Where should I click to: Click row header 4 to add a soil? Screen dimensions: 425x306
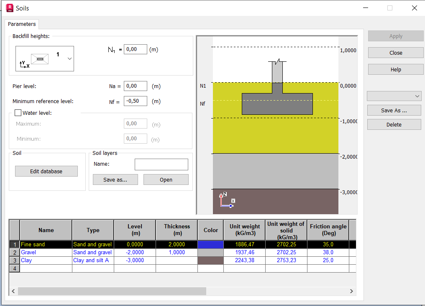14,268
